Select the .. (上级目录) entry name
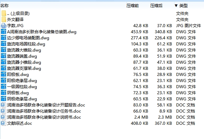204x139 pixels. tap(18, 13)
